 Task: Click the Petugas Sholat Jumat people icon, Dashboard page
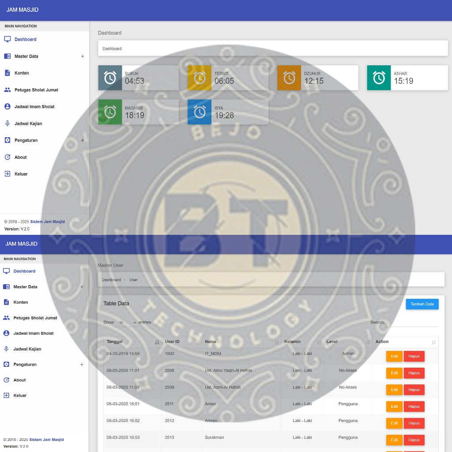pos(8,90)
